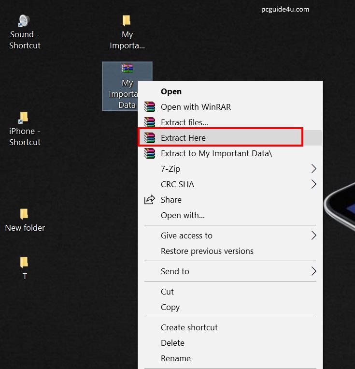
Task: Expand the 7-Zip submenu arrow
Action: (313, 169)
